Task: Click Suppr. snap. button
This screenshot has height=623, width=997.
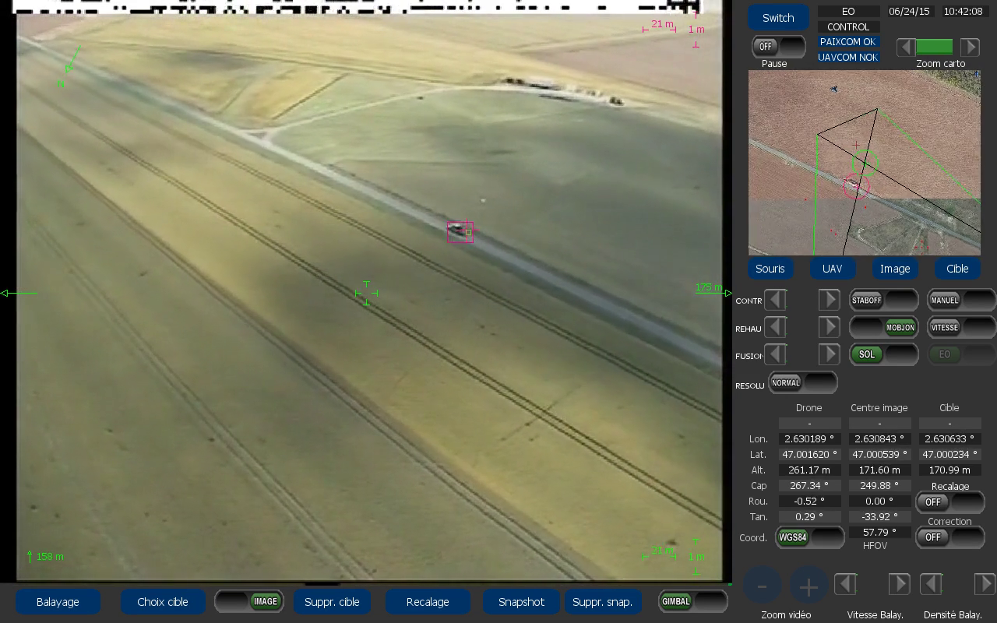Action: coord(602,602)
